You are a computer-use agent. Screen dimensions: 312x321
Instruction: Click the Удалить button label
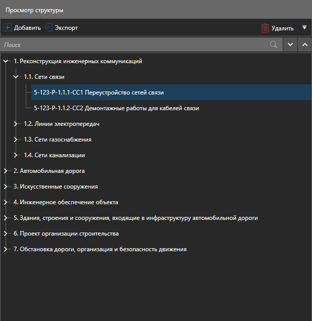[283, 28]
